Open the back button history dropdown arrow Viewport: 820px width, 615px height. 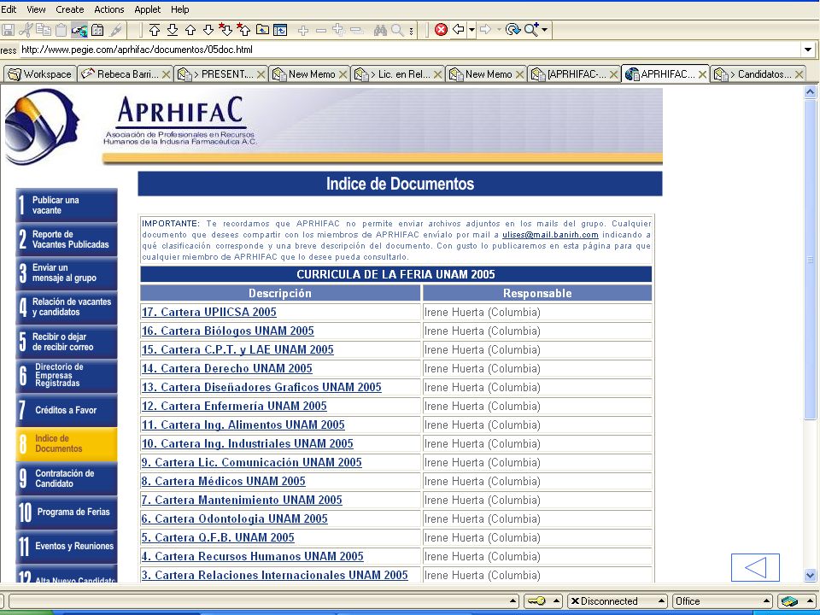pos(471,30)
